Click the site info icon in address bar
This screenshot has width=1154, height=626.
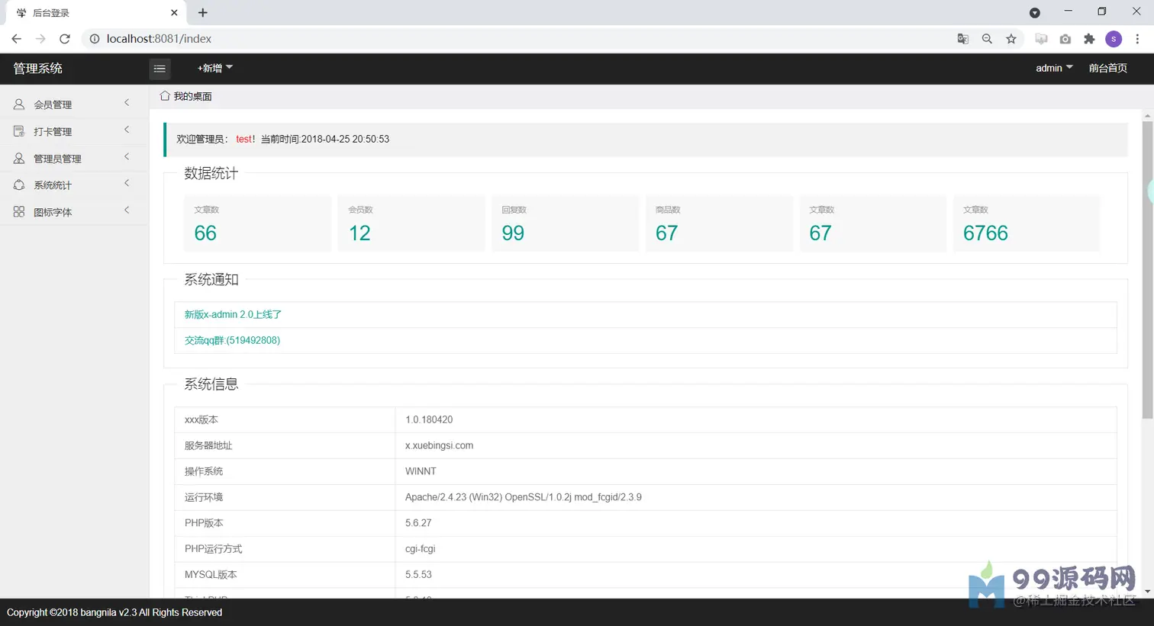(x=95, y=39)
